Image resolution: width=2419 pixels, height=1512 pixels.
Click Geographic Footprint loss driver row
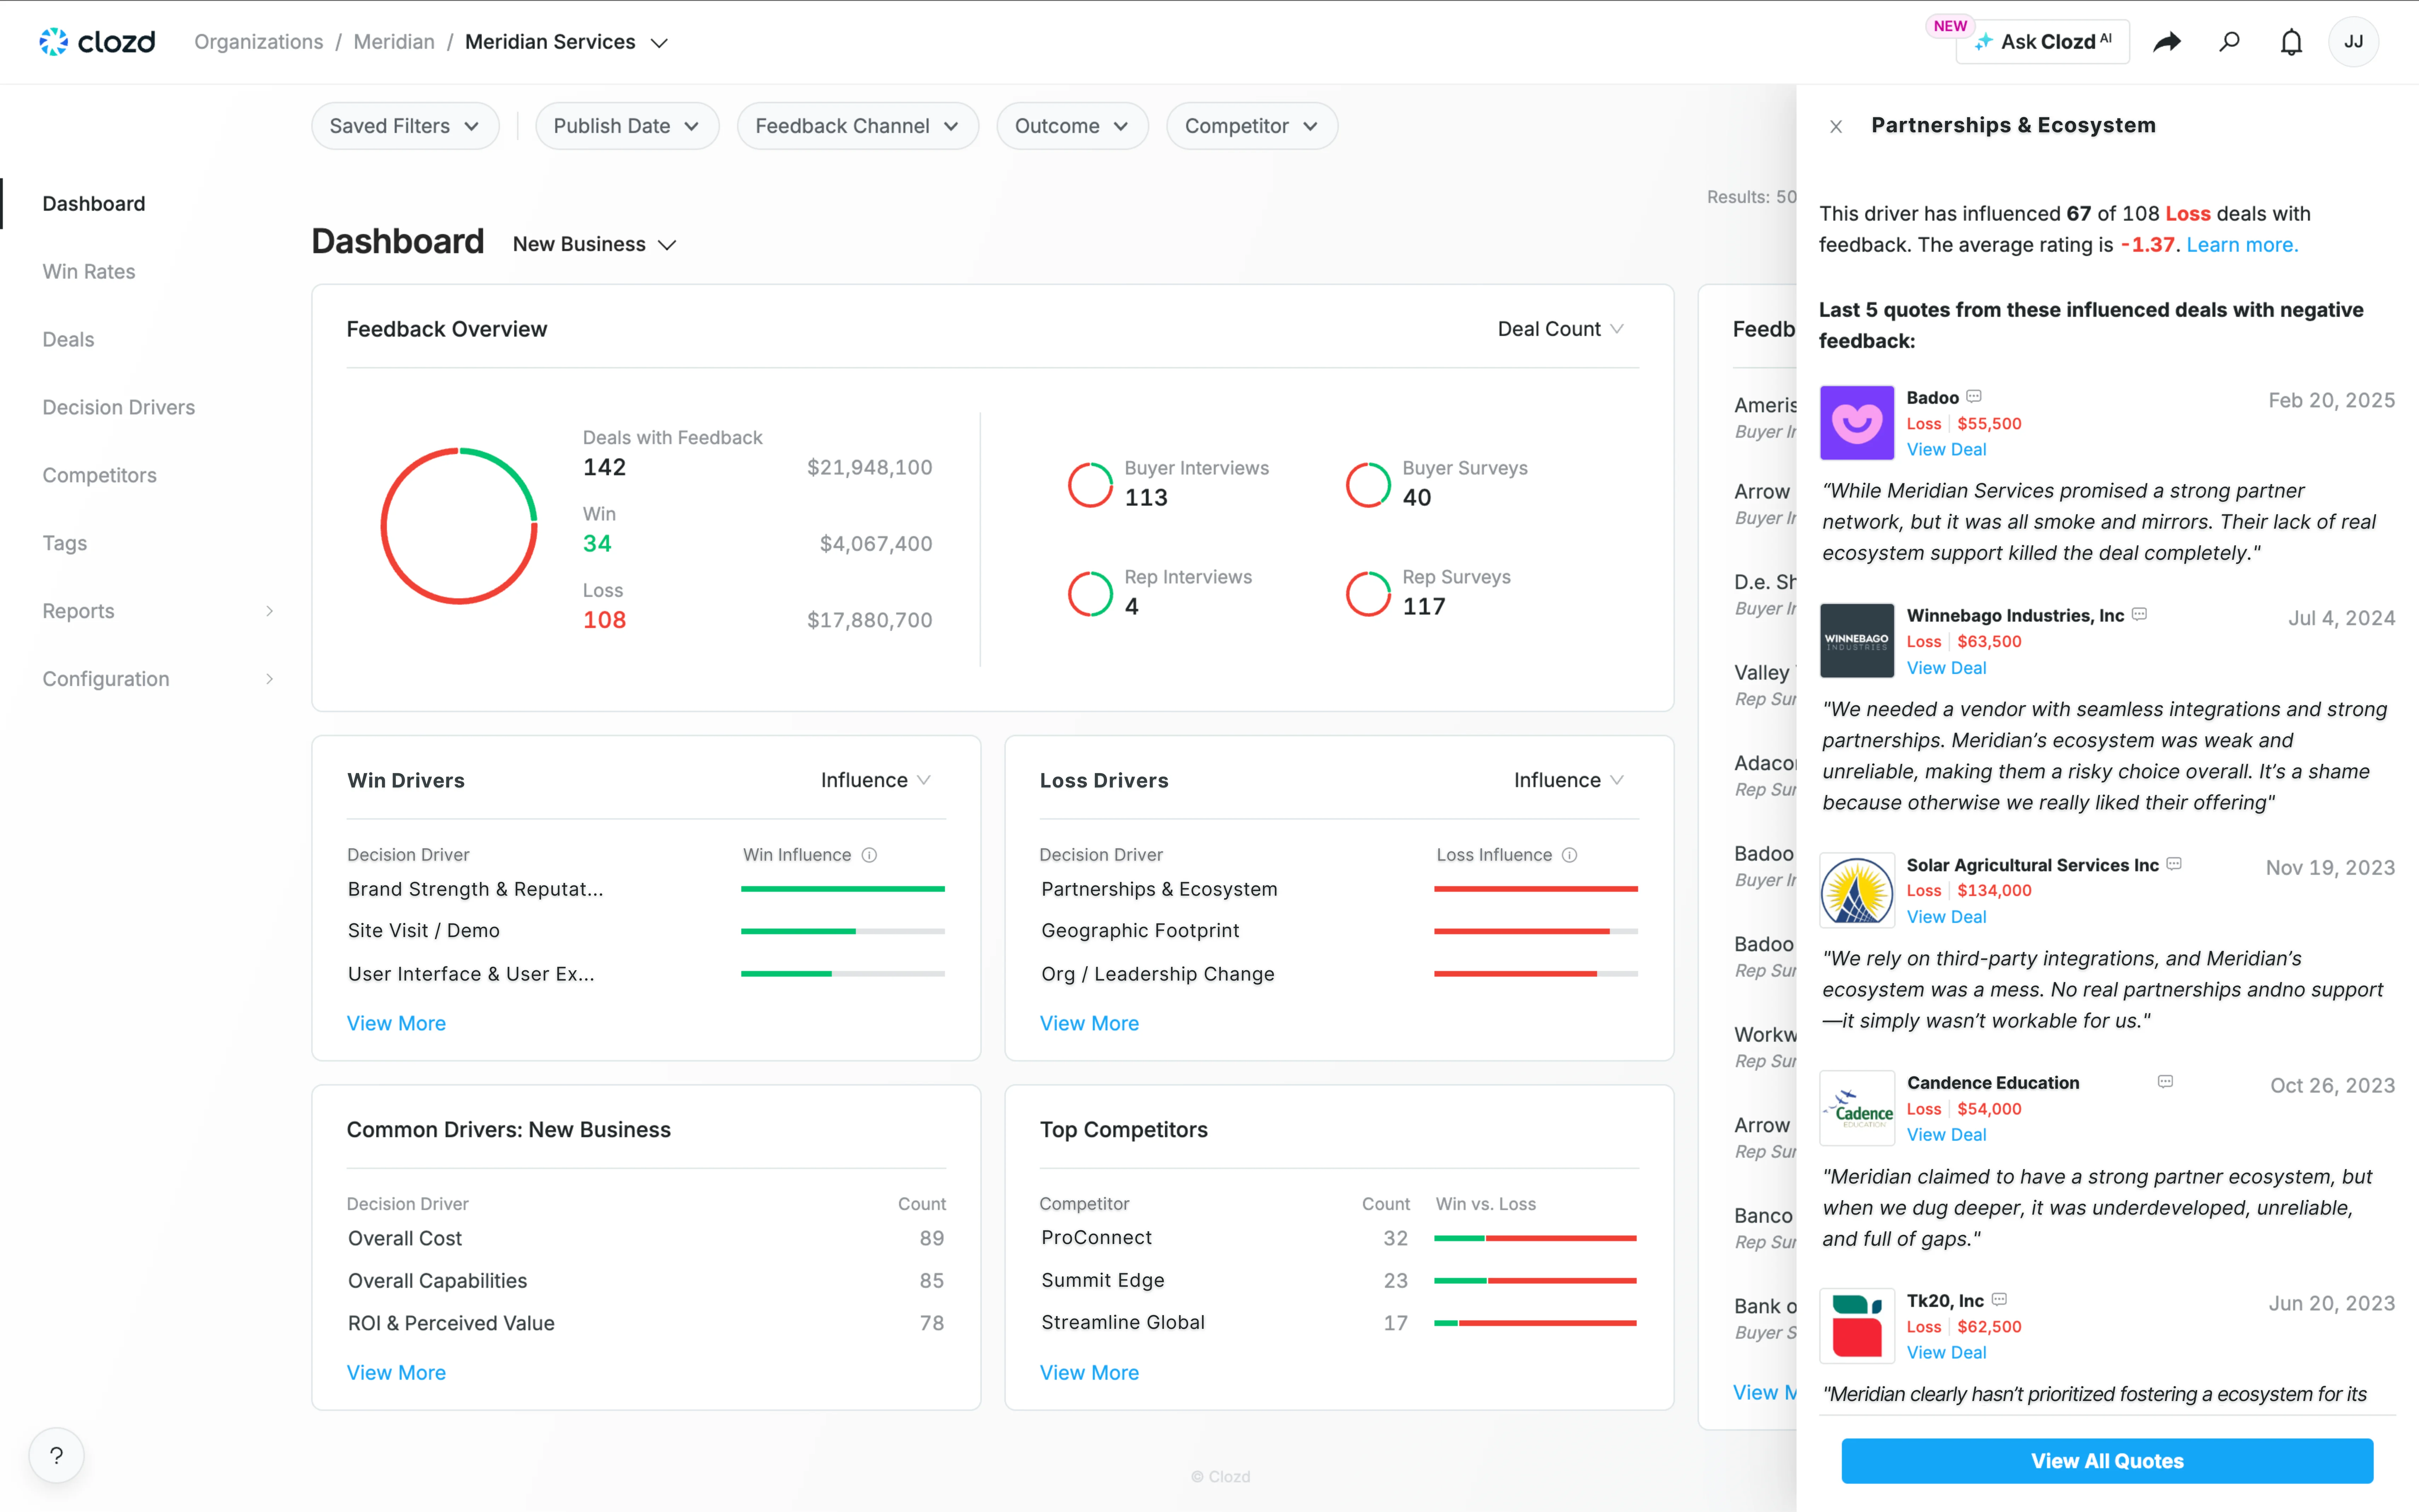tap(1339, 931)
